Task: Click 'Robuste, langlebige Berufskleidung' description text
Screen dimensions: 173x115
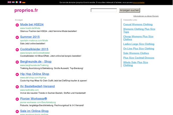Action: [52, 106]
